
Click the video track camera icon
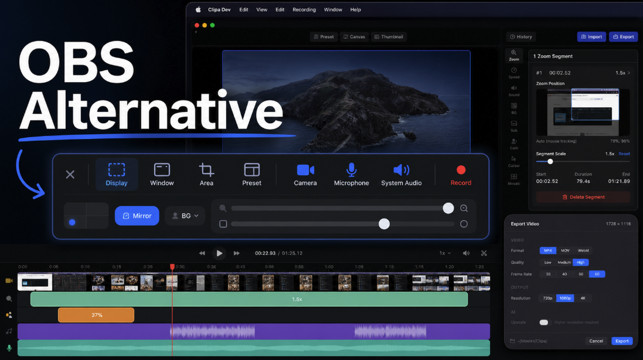coord(9,281)
